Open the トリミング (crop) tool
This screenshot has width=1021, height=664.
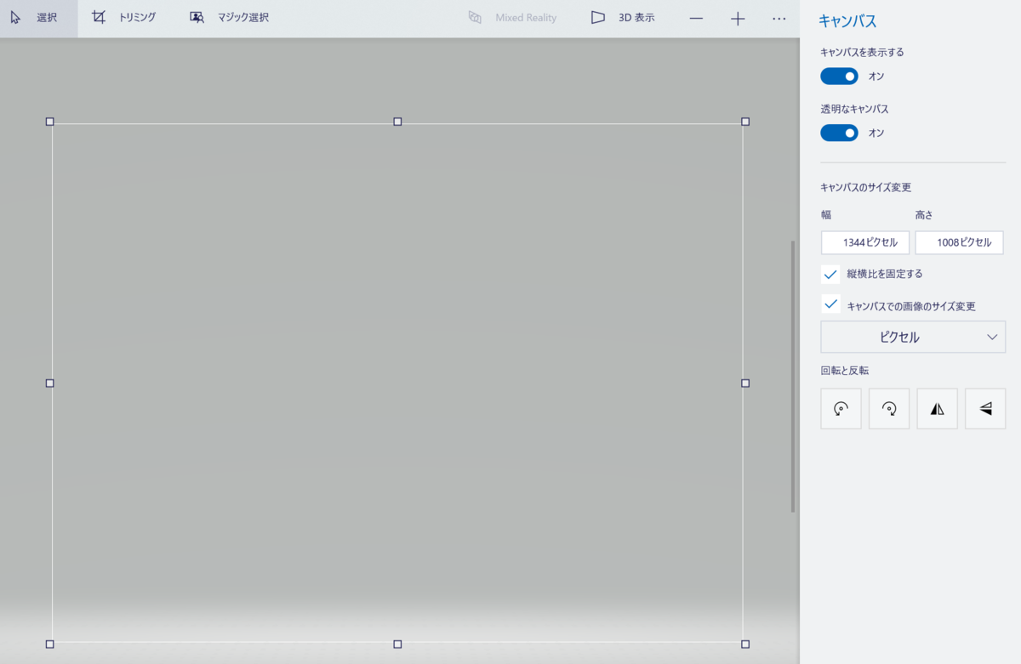pyautogui.click(x=125, y=17)
